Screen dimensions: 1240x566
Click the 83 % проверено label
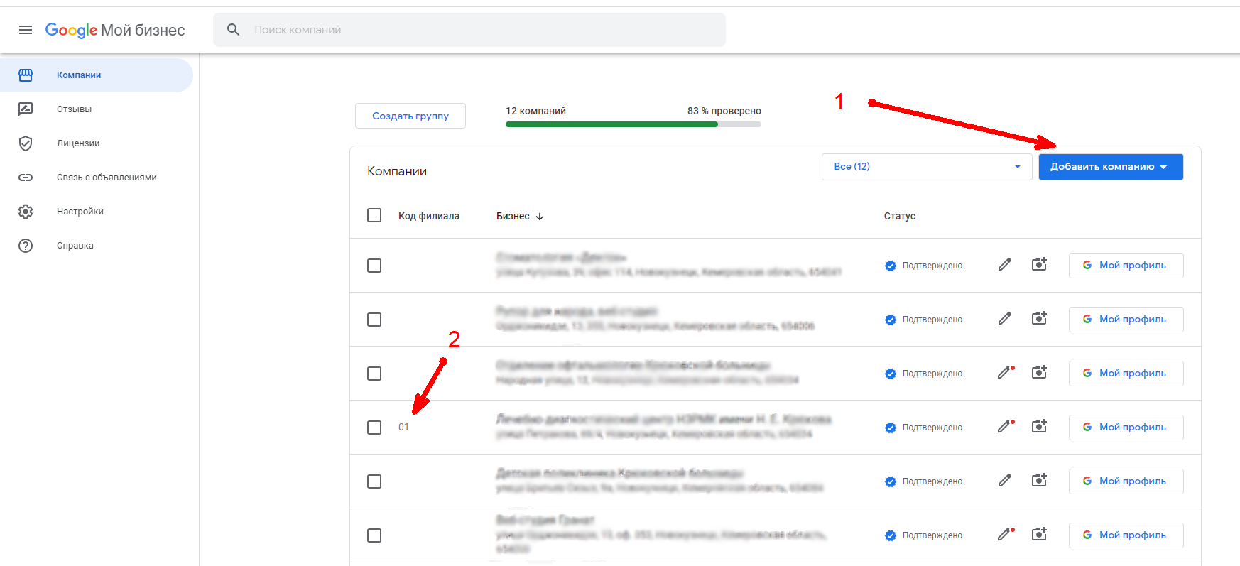pyautogui.click(x=724, y=111)
